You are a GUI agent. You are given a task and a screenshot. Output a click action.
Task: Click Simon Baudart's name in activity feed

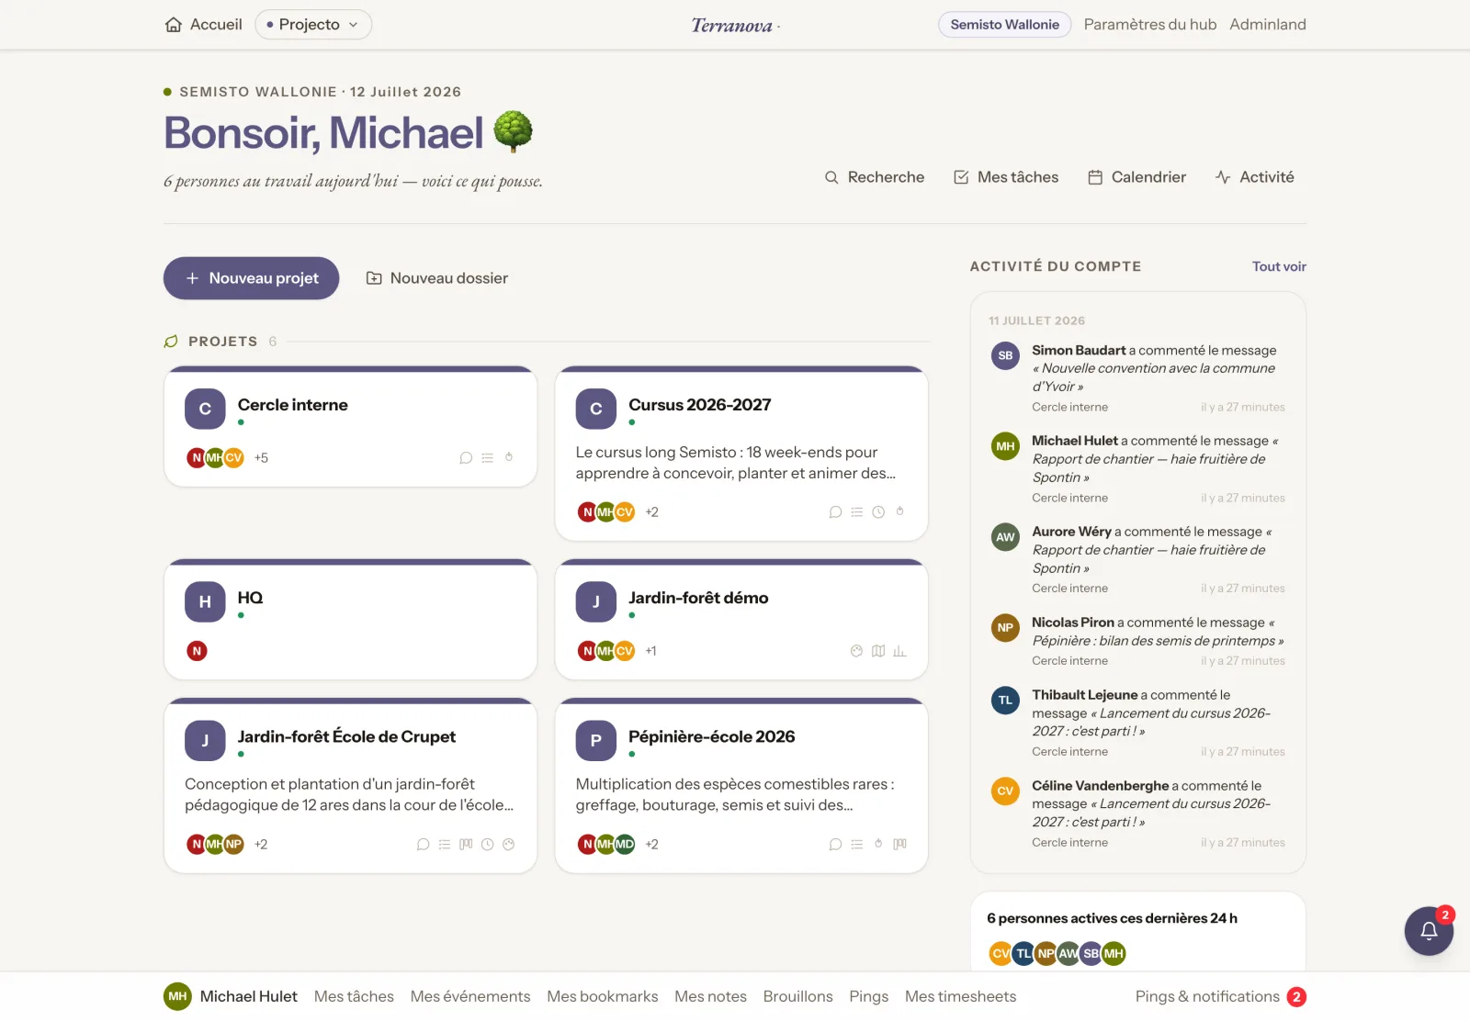(x=1079, y=351)
